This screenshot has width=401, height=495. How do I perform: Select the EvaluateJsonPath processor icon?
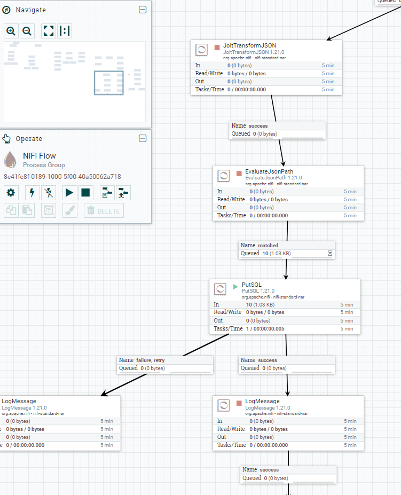click(224, 176)
